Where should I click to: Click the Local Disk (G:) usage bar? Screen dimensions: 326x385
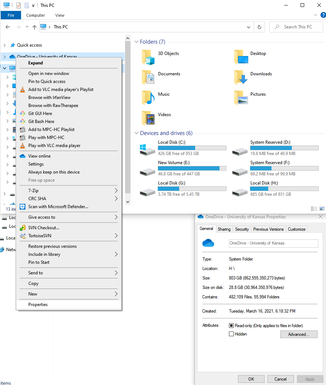point(192,188)
